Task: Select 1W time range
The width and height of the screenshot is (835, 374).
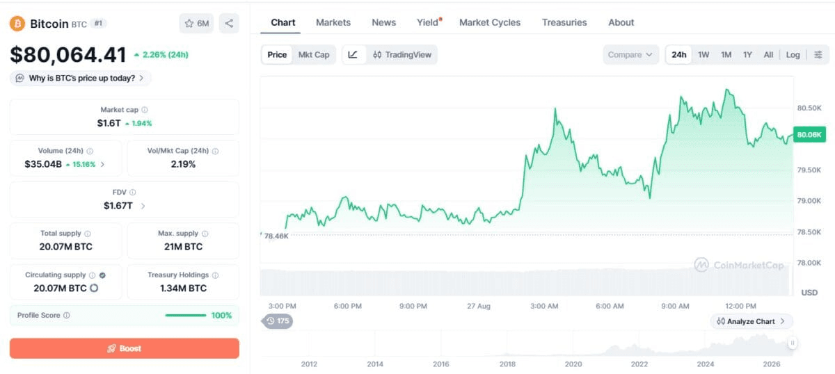Action: coord(703,55)
